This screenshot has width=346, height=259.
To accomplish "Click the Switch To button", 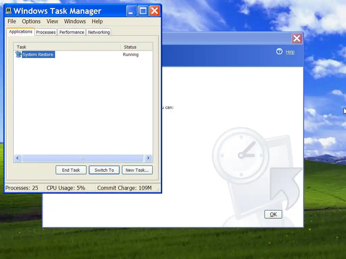I will click(x=104, y=170).
